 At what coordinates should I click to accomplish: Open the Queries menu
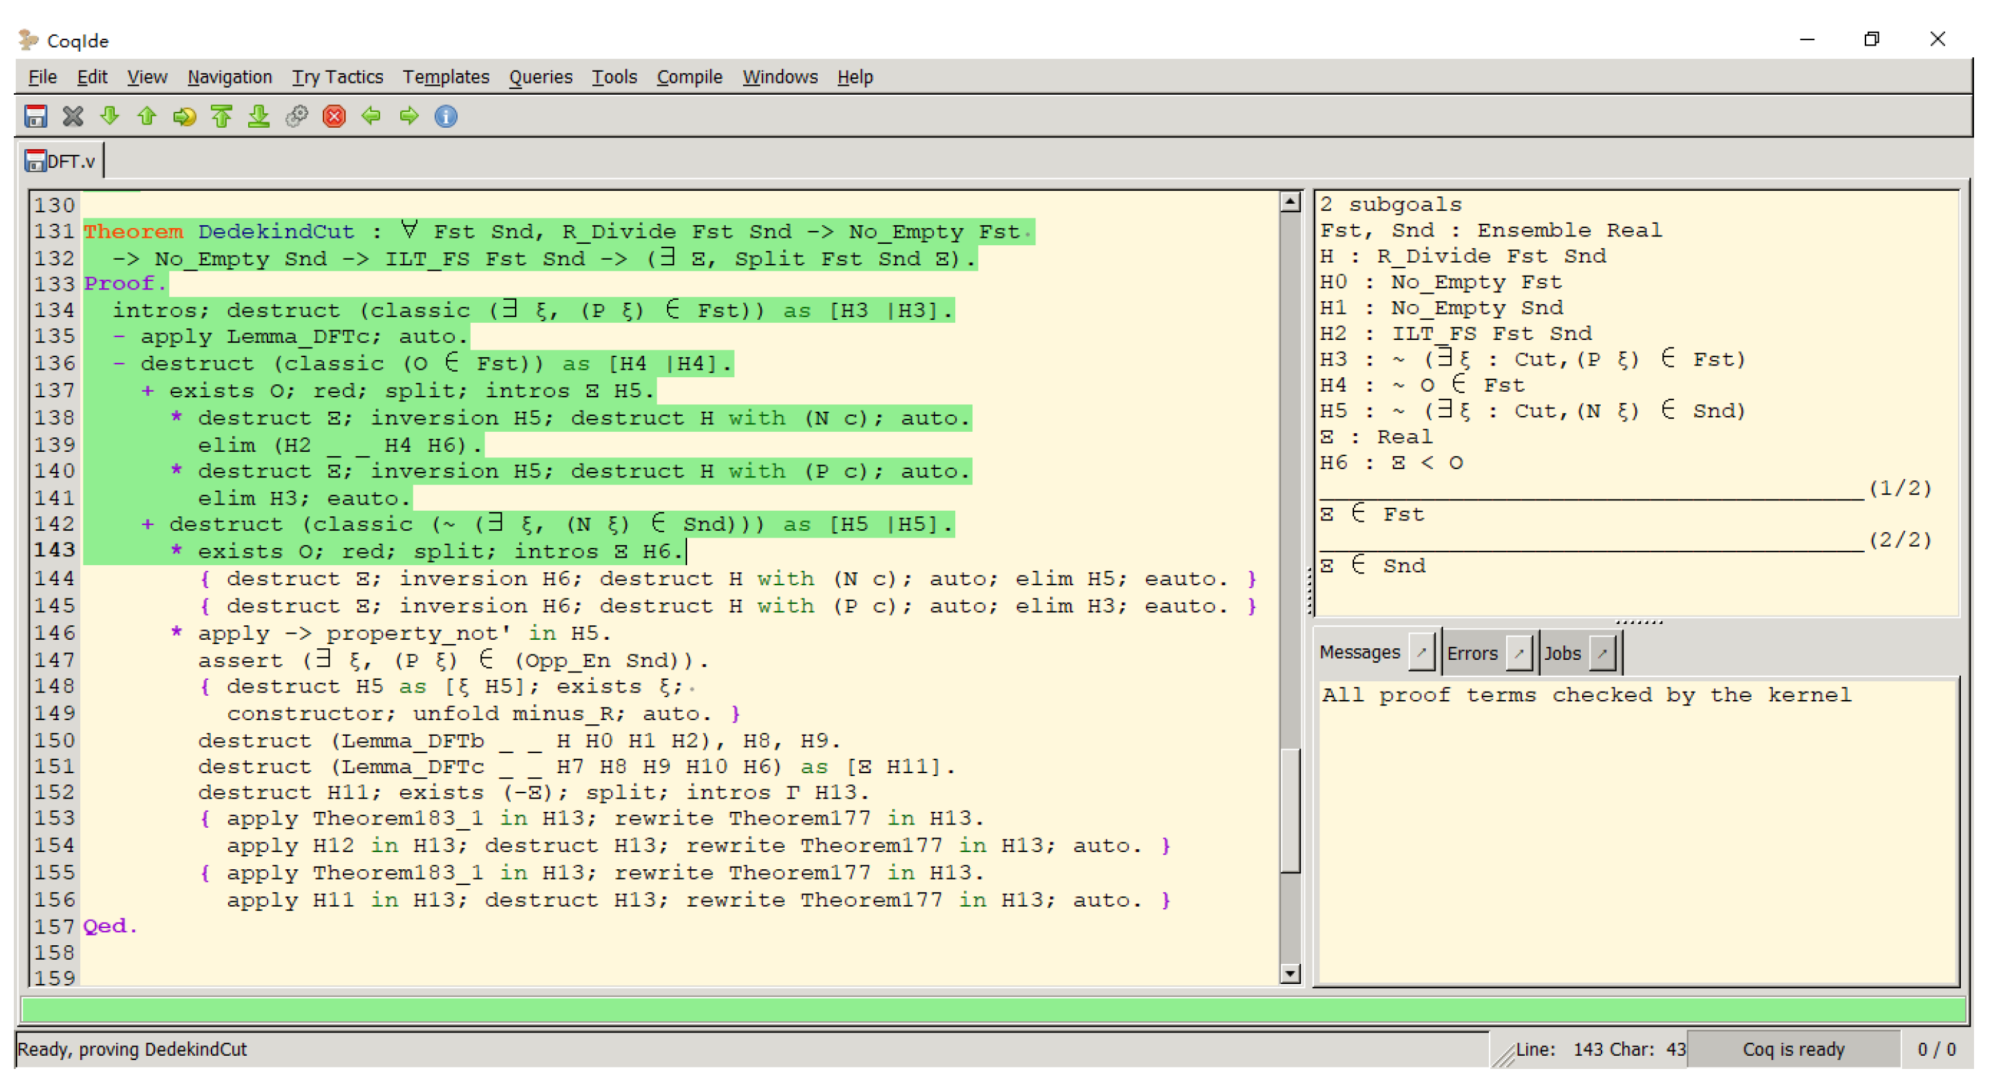540,77
